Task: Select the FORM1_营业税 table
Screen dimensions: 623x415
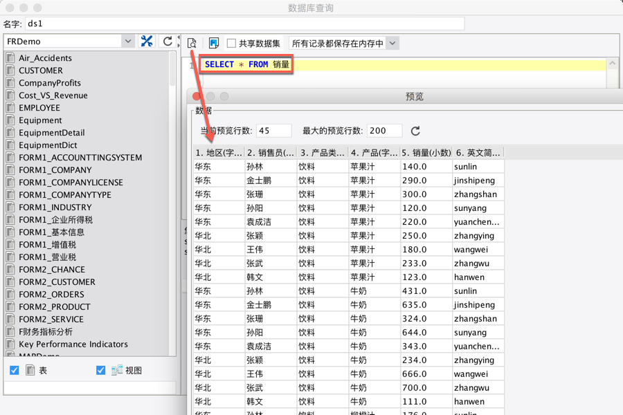Action: pos(47,257)
